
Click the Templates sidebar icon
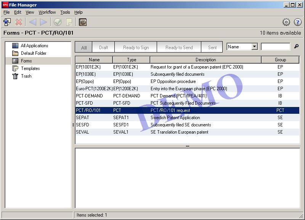point(15,69)
